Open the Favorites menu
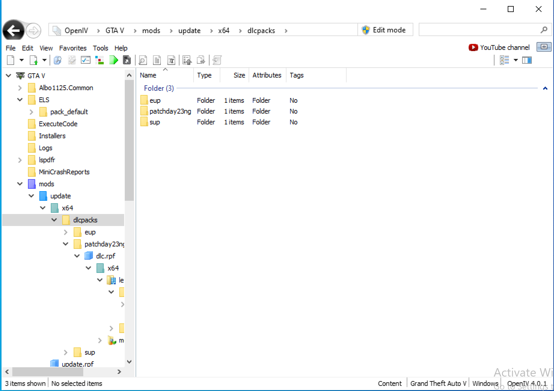The height and width of the screenshot is (391, 554). tap(73, 48)
